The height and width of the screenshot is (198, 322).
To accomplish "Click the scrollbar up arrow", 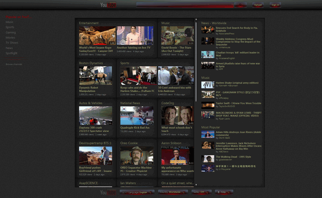I will [x=196, y=20].
